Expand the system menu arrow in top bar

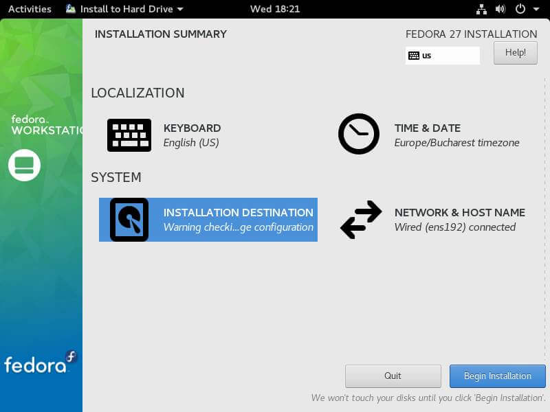[x=536, y=9]
